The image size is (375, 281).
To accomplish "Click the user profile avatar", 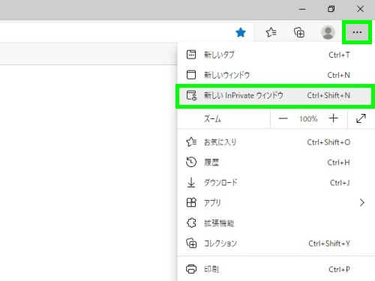I will (x=328, y=32).
